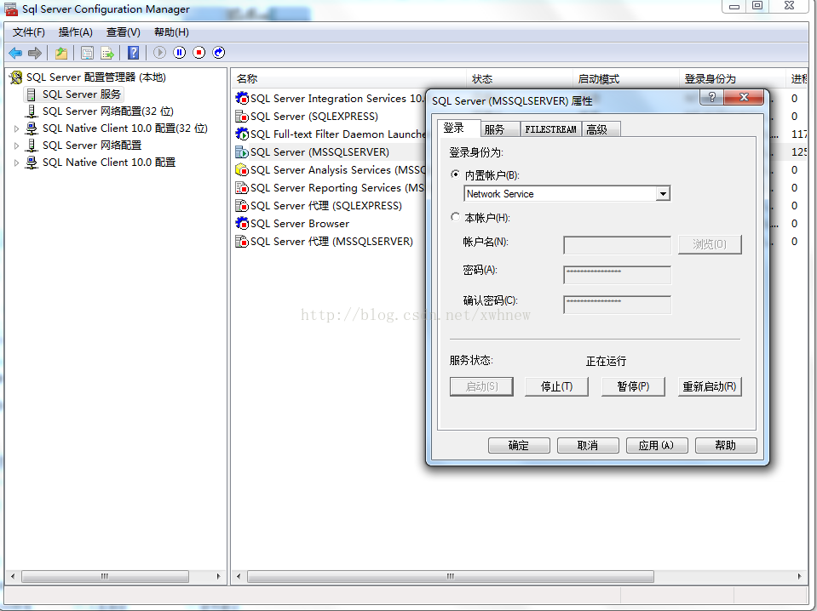Expand SQL Native Client 10.0 配置(32 位) node

pos(16,128)
